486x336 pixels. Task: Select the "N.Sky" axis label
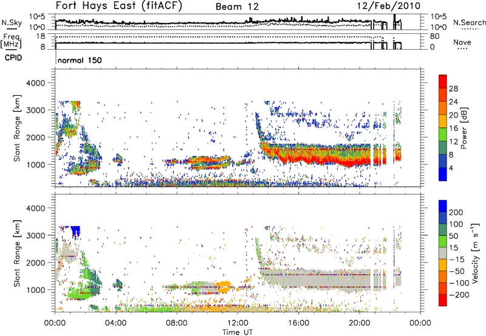[x=12, y=22]
